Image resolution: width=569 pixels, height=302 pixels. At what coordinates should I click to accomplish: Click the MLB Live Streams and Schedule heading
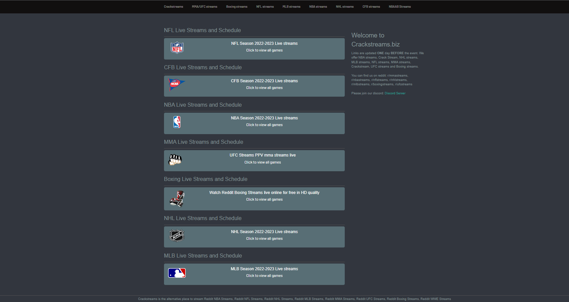(203, 256)
